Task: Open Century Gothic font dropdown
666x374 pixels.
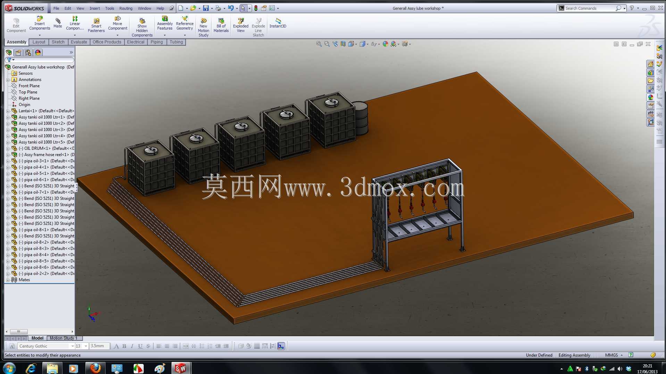Action: coord(73,346)
